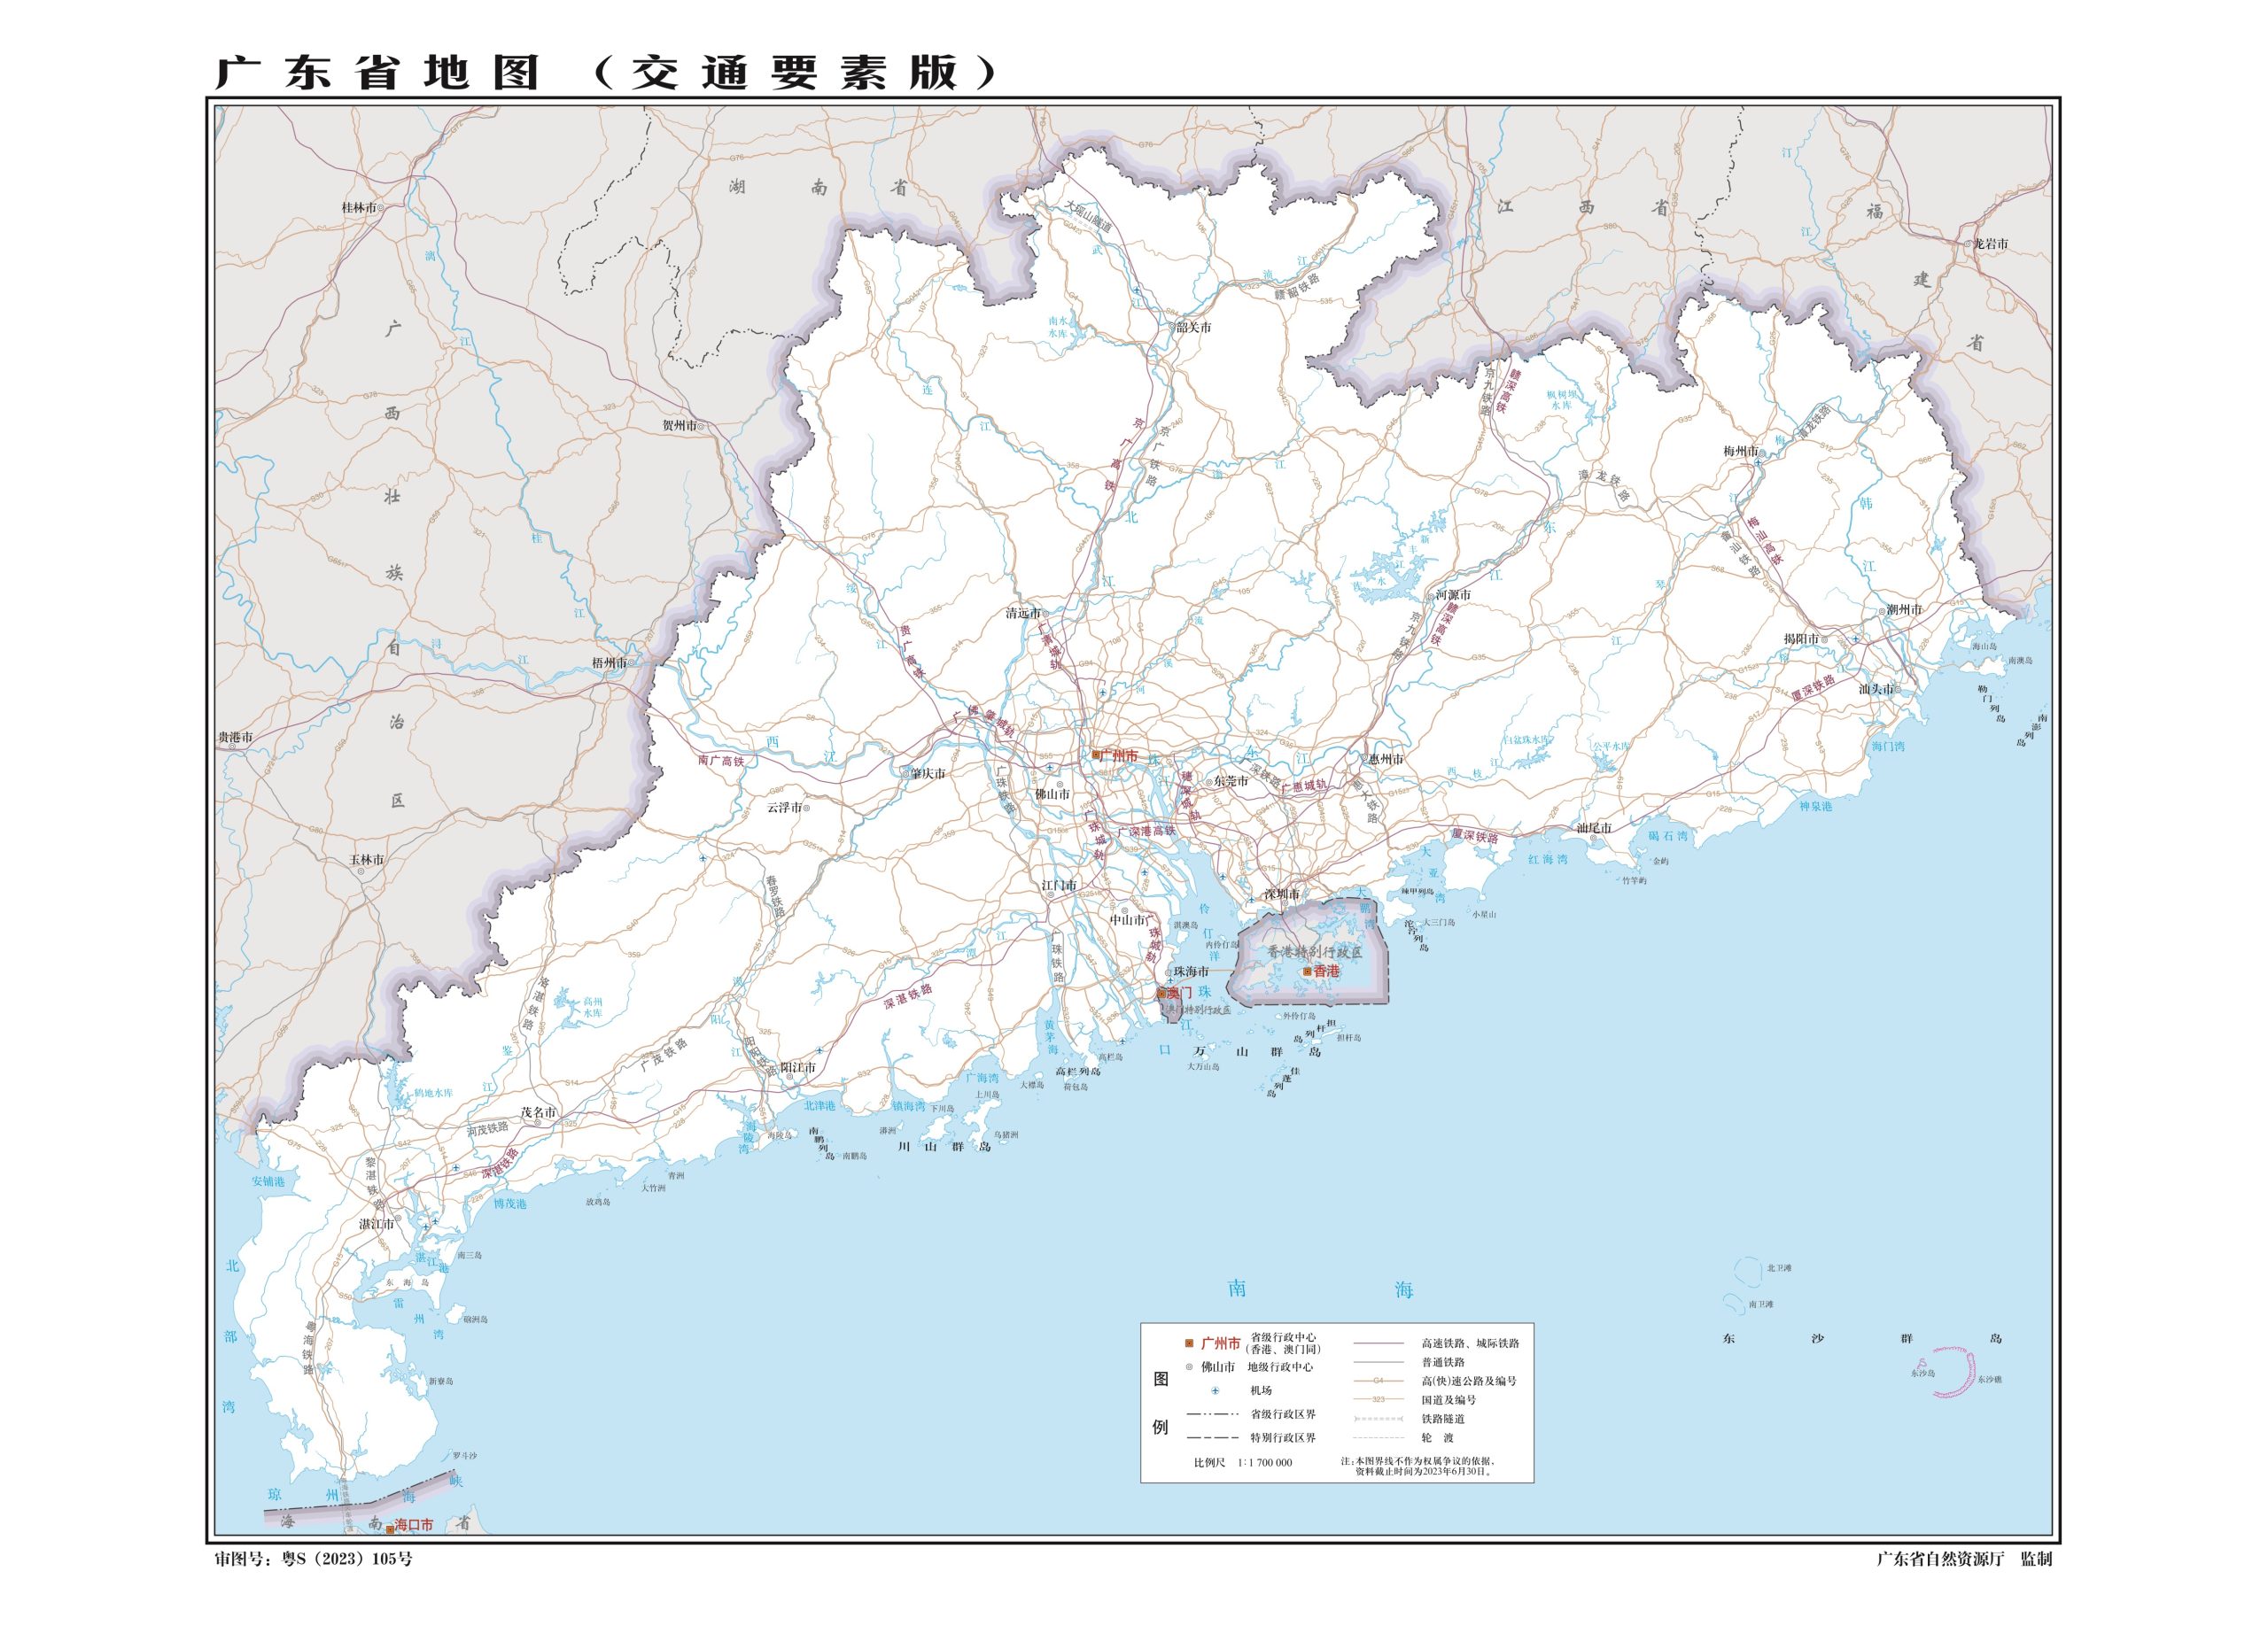Click the 汕头市 city label
2268x1641 pixels.
click(1877, 690)
